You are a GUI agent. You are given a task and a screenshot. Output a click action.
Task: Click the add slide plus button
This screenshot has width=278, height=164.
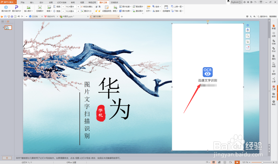[x=7, y=158]
